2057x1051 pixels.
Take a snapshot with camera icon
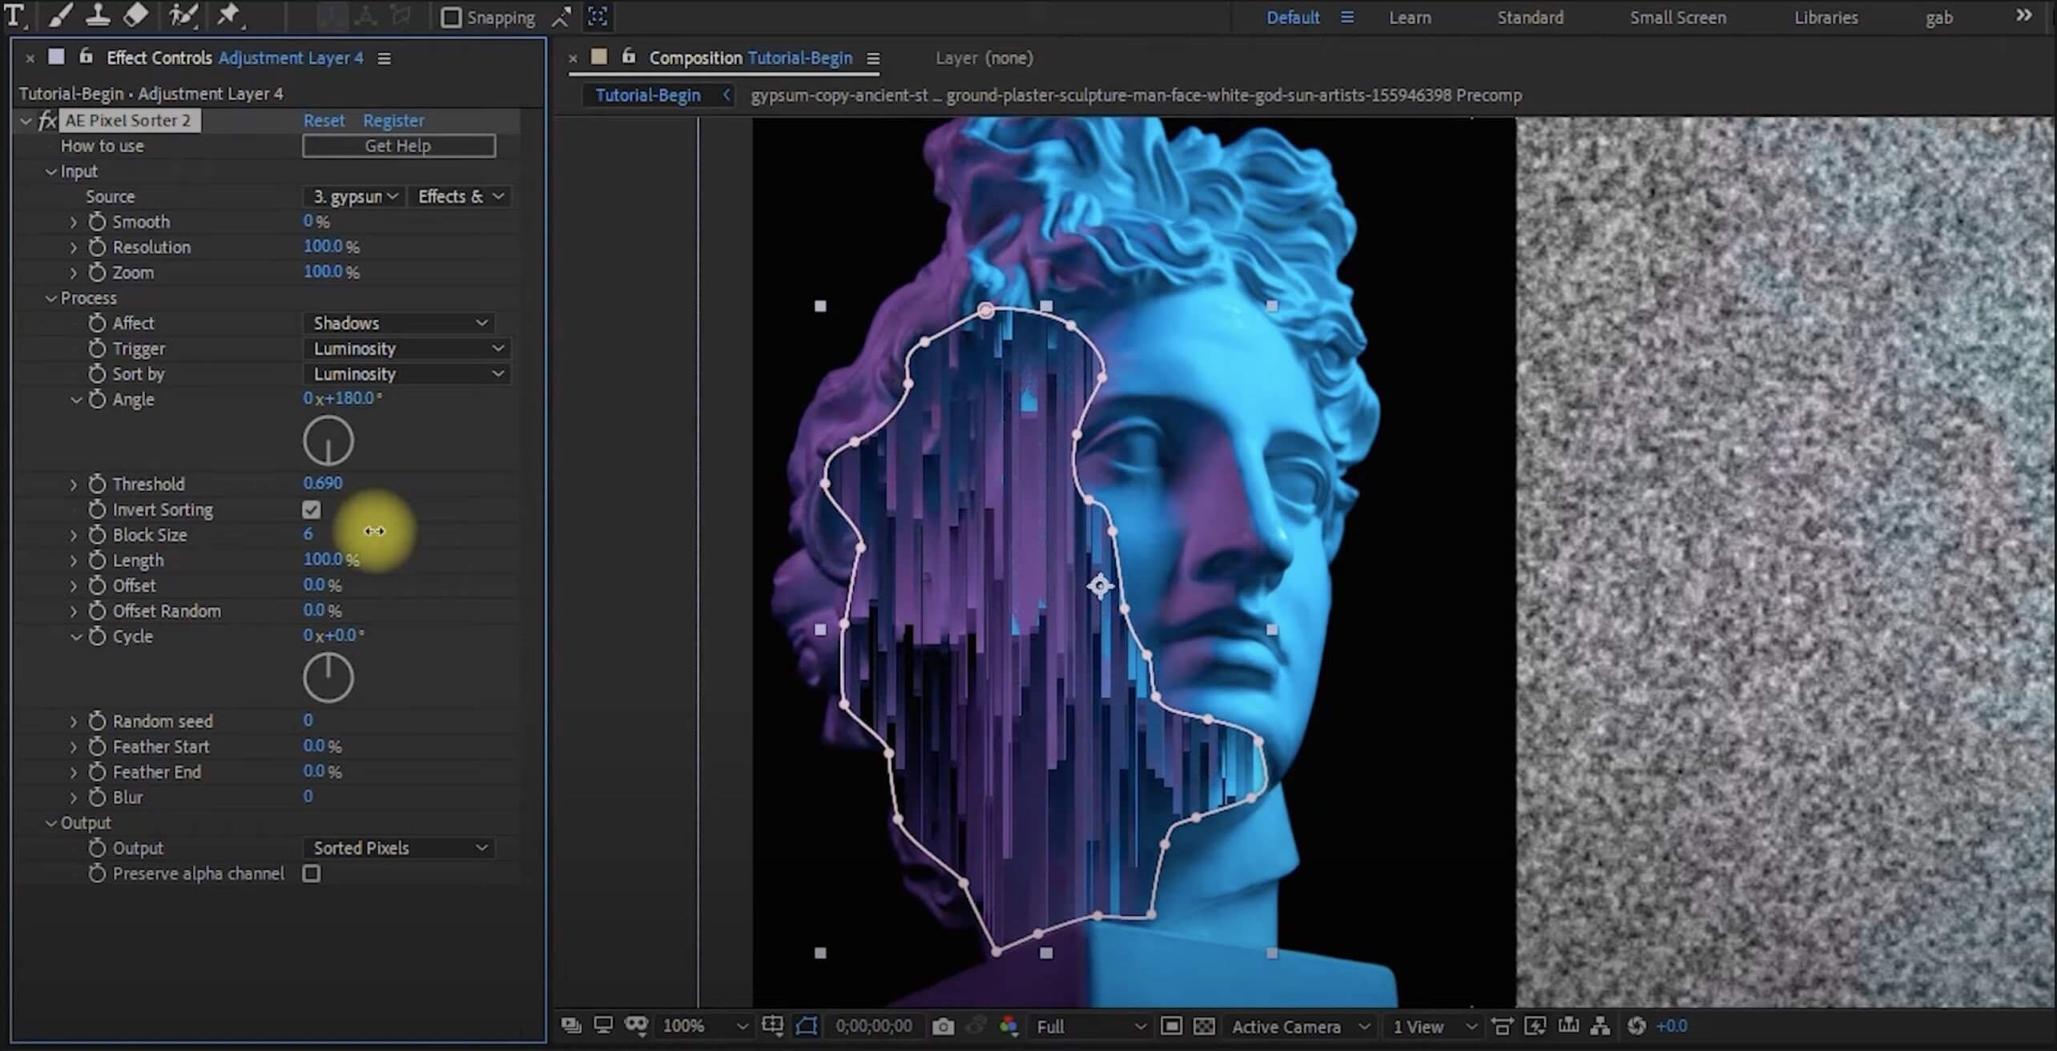tap(943, 1026)
